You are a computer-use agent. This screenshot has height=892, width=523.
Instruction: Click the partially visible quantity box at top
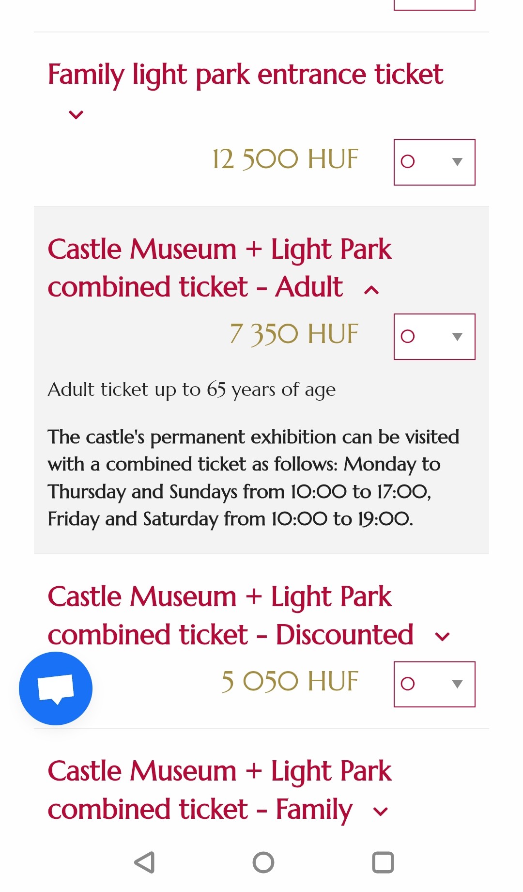434,5
